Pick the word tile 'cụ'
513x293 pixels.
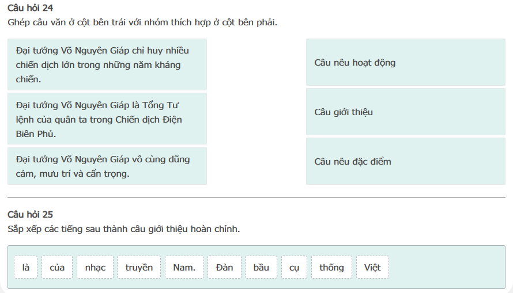[x=294, y=267]
